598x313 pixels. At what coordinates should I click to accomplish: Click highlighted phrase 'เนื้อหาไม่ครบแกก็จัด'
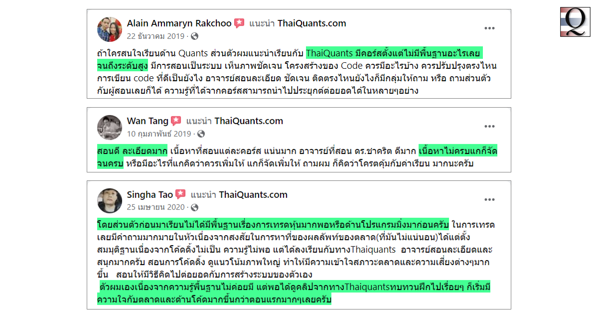coord(458,151)
